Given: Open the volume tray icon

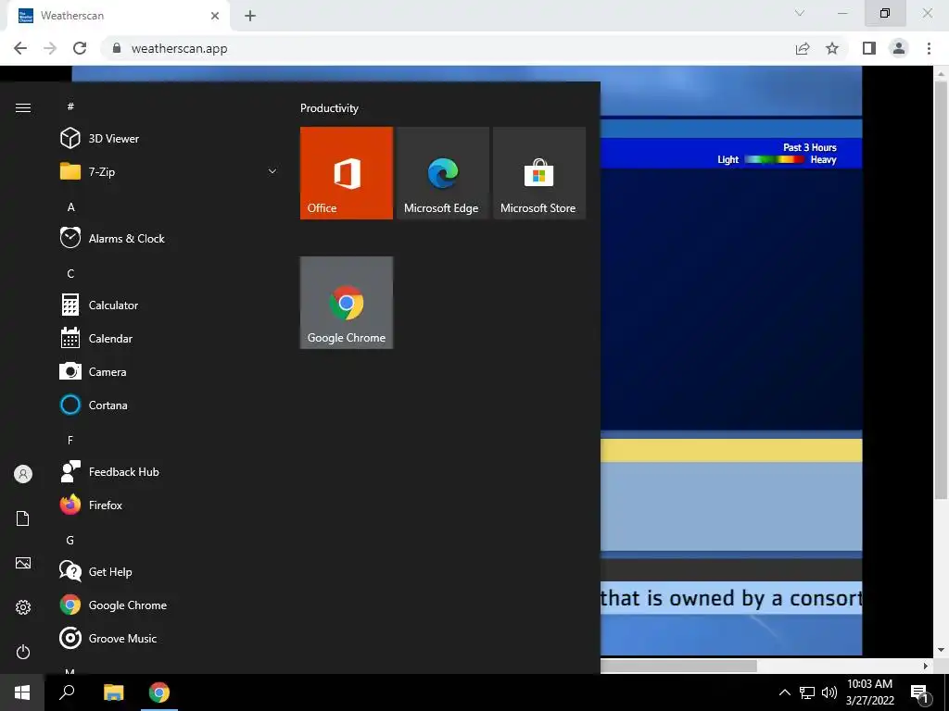Looking at the screenshot, I should [x=829, y=692].
